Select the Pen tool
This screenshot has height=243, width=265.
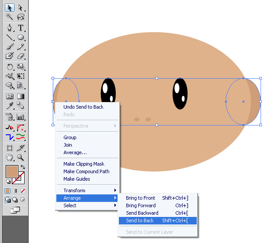click(10, 28)
